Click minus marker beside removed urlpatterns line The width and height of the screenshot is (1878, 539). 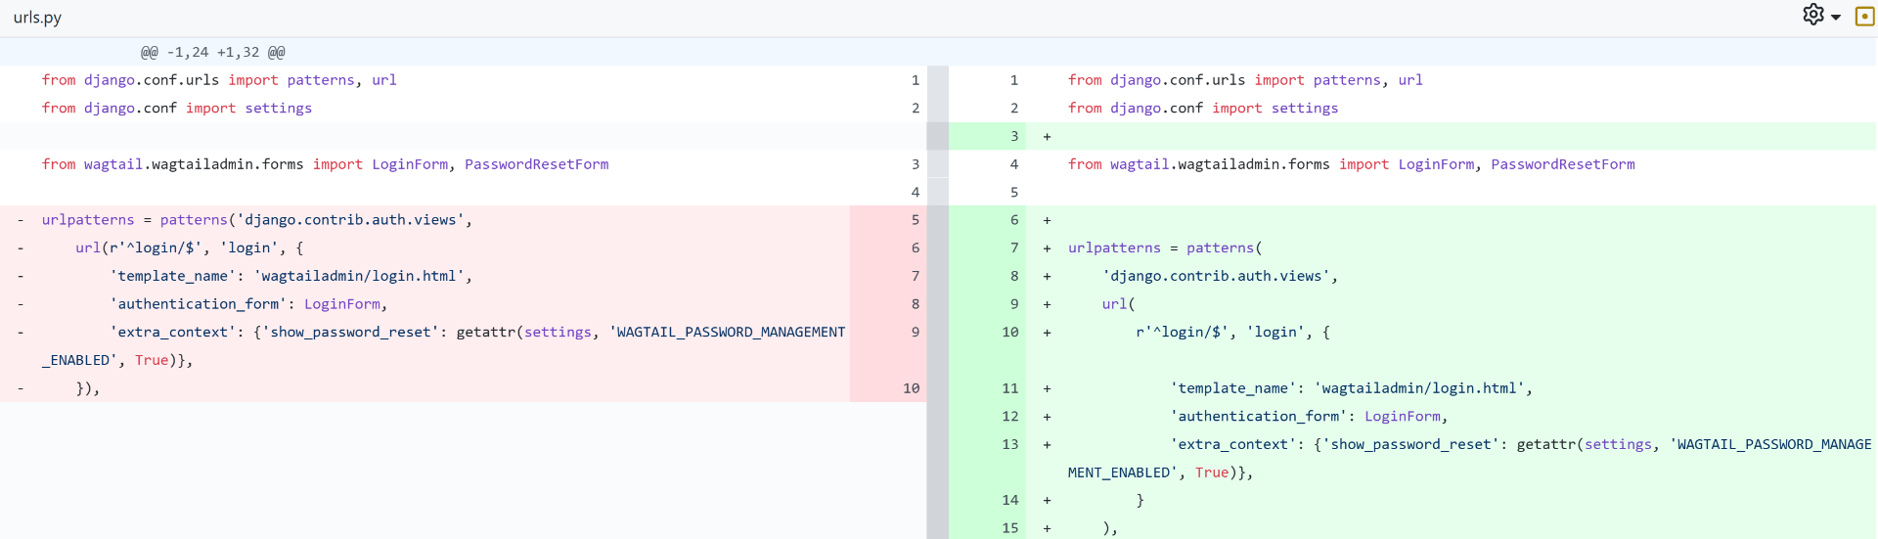click(x=21, y=220)
